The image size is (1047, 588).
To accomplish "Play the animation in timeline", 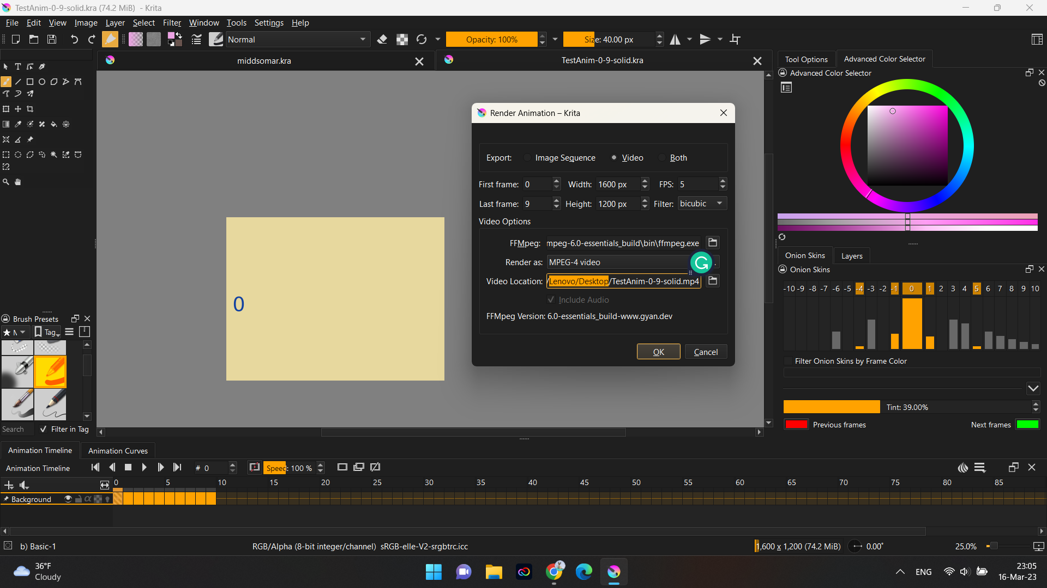I will (x=144, y=467).
